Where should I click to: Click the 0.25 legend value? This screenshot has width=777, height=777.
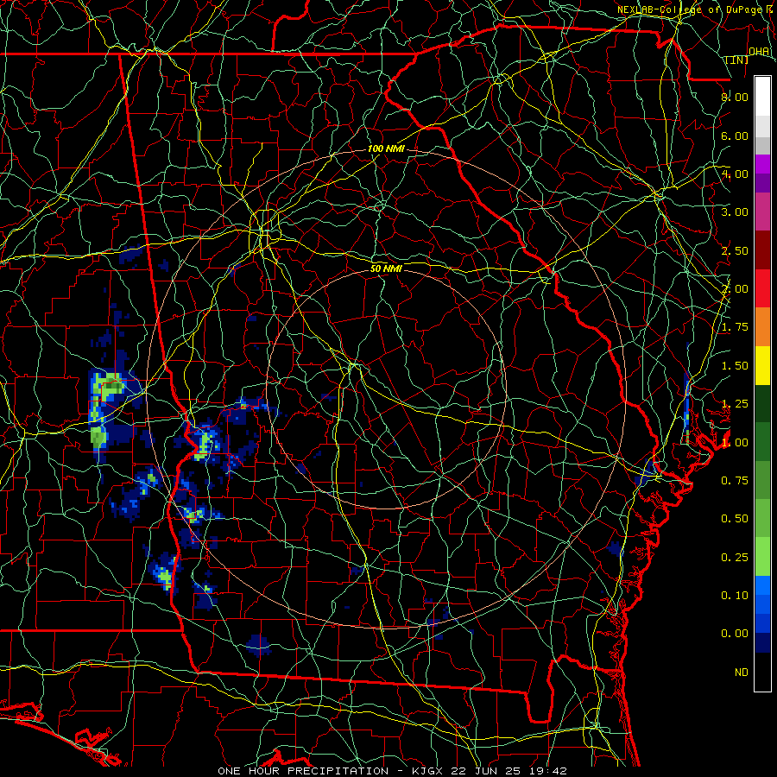click(x=735, y=557)
